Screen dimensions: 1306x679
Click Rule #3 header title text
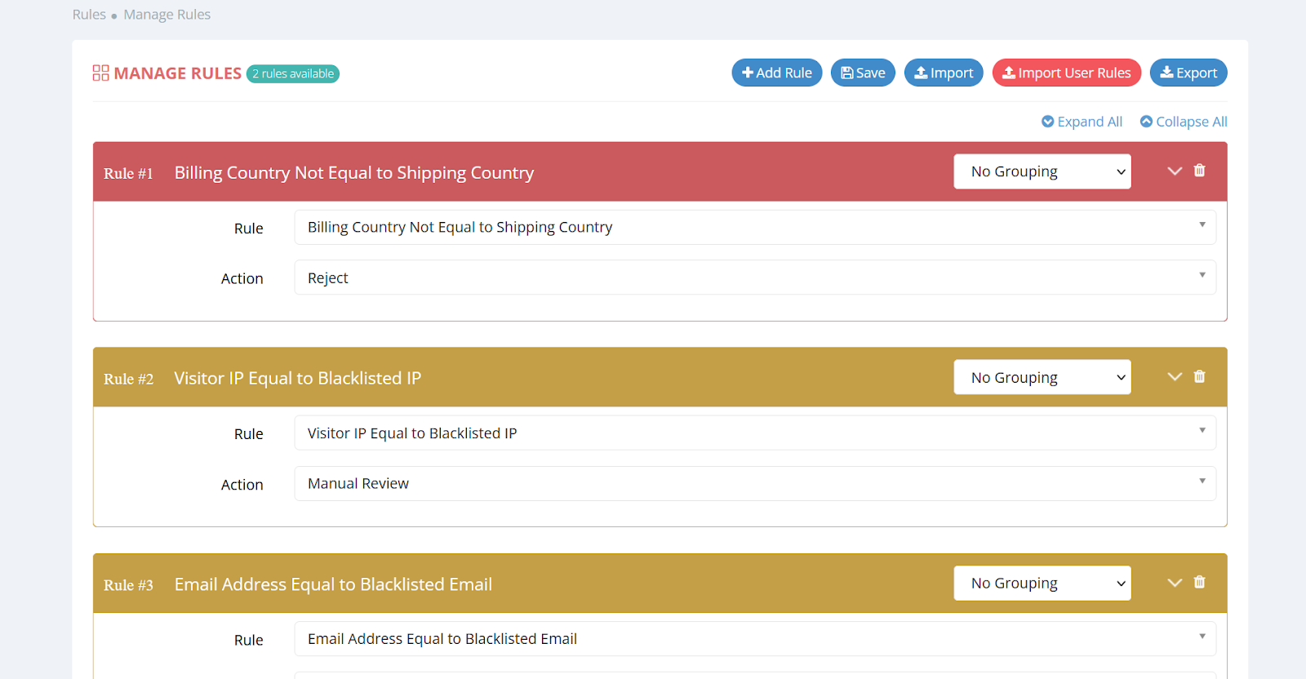click(x=333, y=584)
